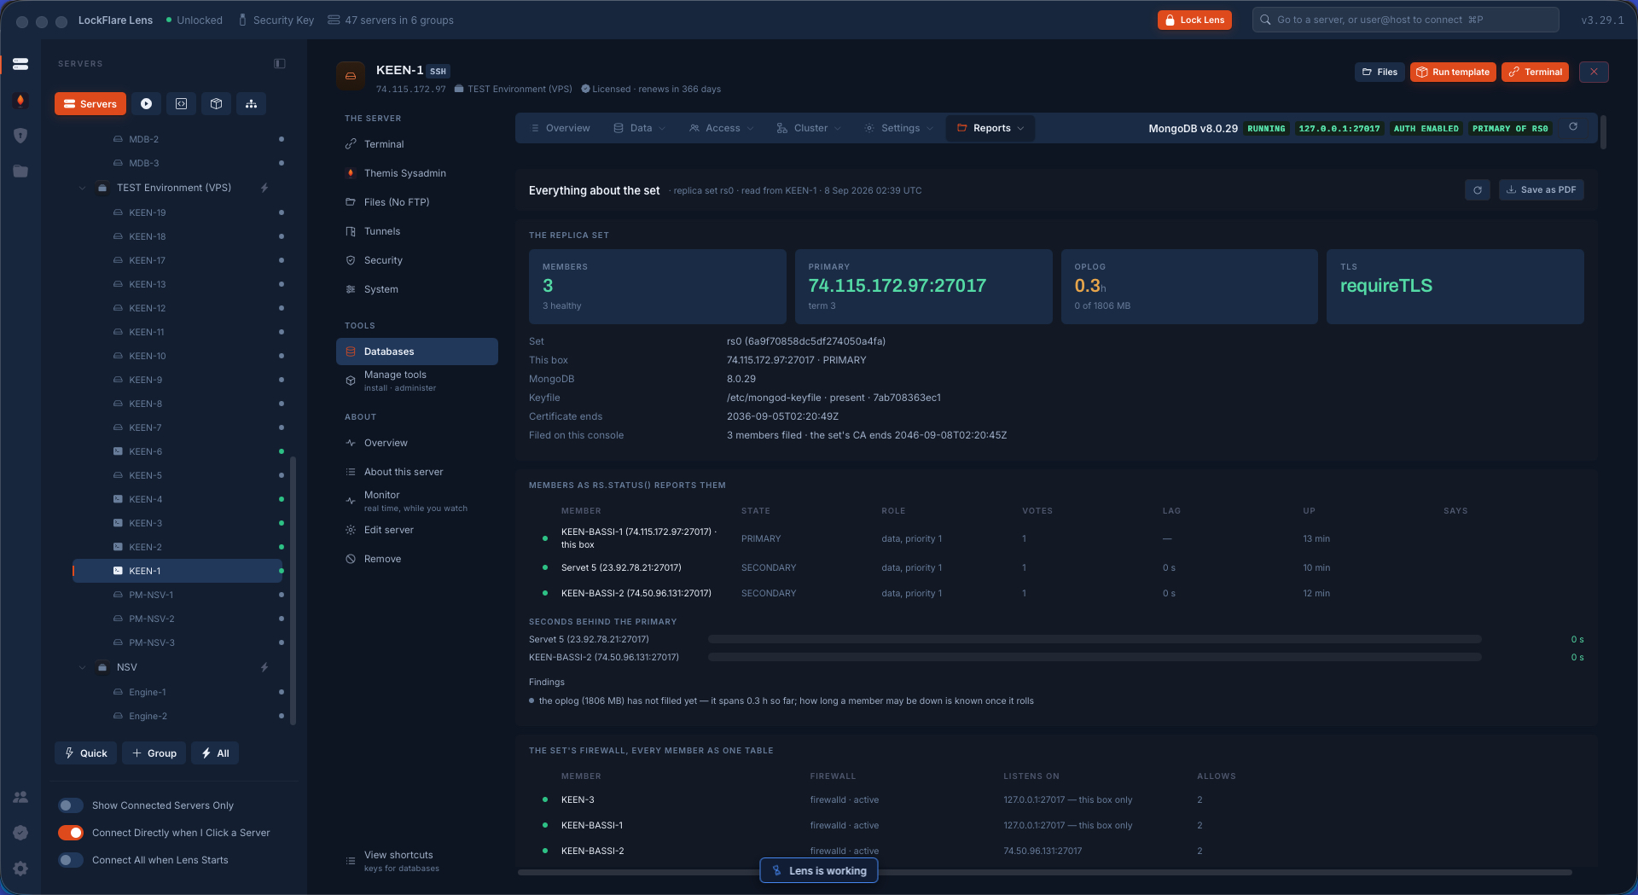
Task: Open the shield security icon in left rail
Action: coord(20,136)
